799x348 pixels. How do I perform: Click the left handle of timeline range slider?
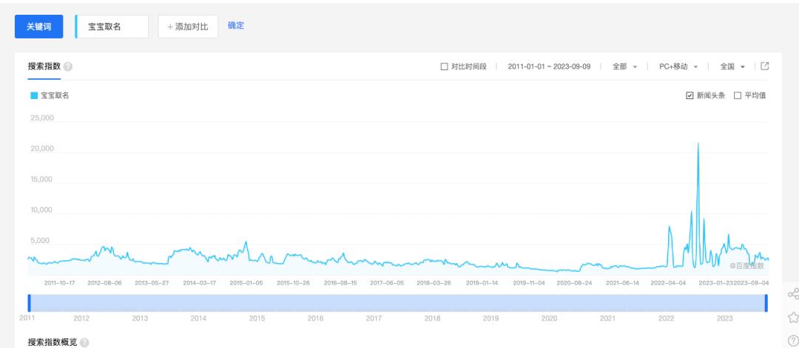(29, 302)
